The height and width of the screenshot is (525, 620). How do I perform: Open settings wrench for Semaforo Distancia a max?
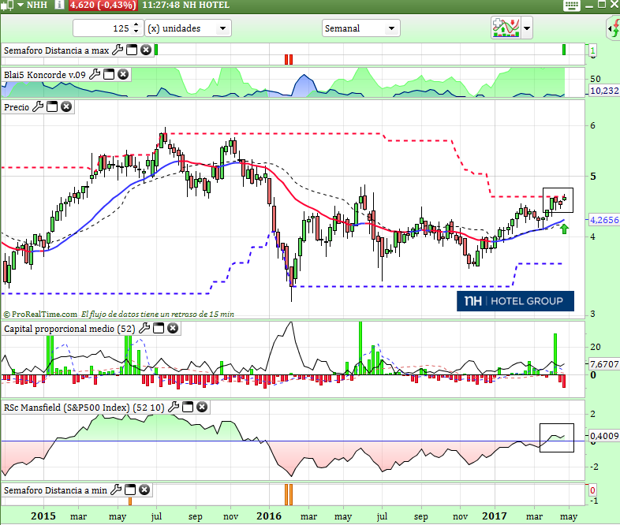(x=118, y=50)
